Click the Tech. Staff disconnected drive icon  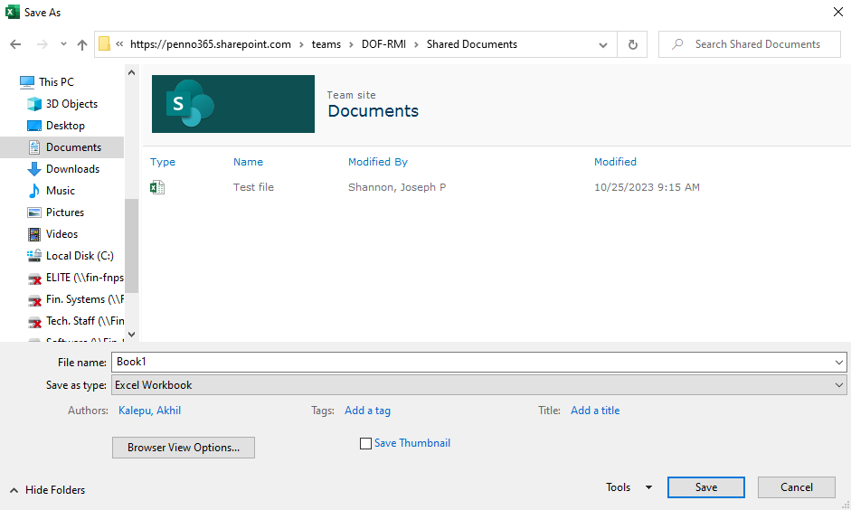pyautogui.click(x=34, y=322)
